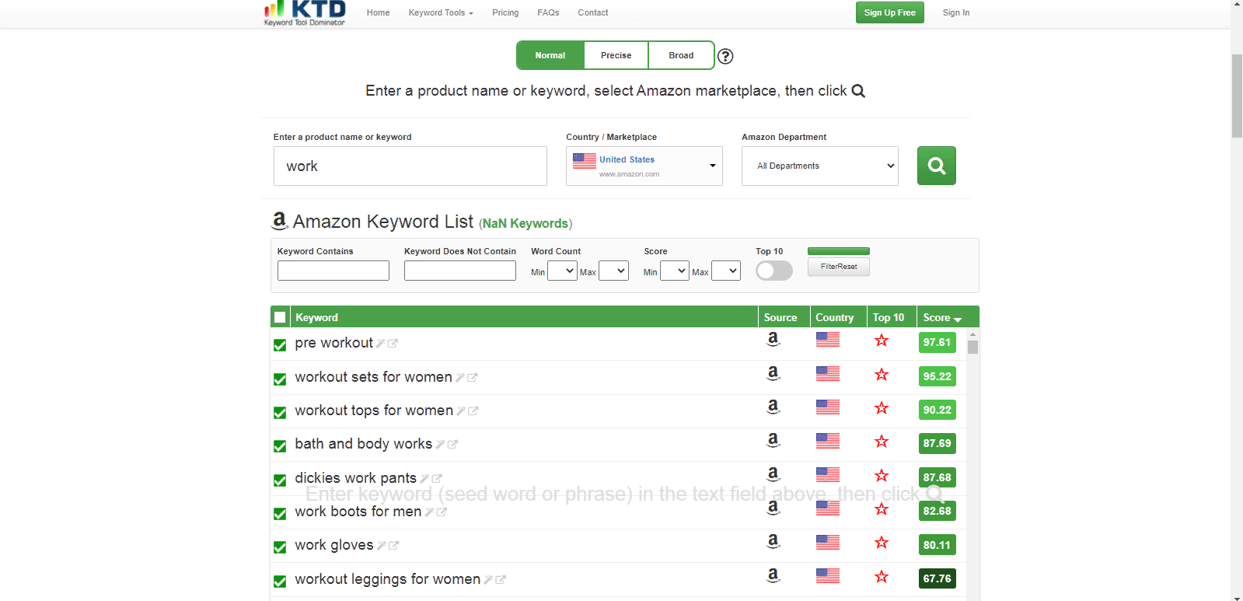Click the Top 10 star for 'pre workout'
The image size is (1243, 601).
(882, 340)
